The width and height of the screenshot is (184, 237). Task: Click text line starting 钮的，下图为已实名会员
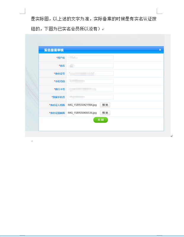click(65, 29)
